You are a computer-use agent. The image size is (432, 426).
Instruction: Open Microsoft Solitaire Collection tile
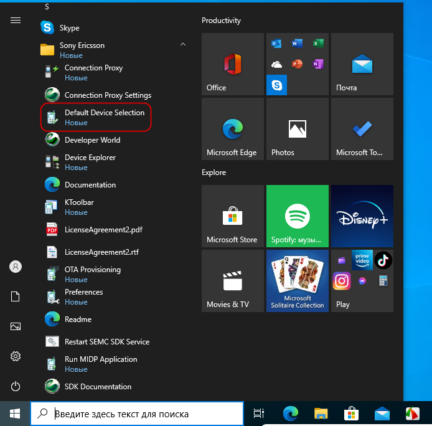coord(298,281)
